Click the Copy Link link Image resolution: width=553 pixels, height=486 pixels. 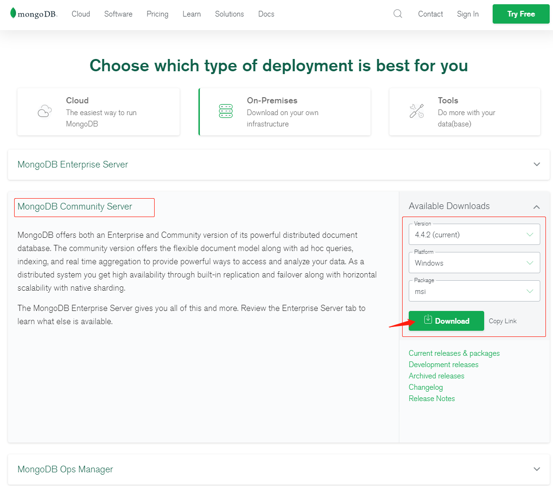tap(503, 321)
